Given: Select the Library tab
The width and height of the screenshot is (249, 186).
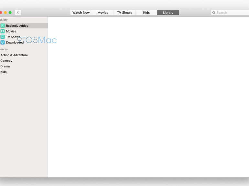Looking at the screenshot, I should coord(168,13).
